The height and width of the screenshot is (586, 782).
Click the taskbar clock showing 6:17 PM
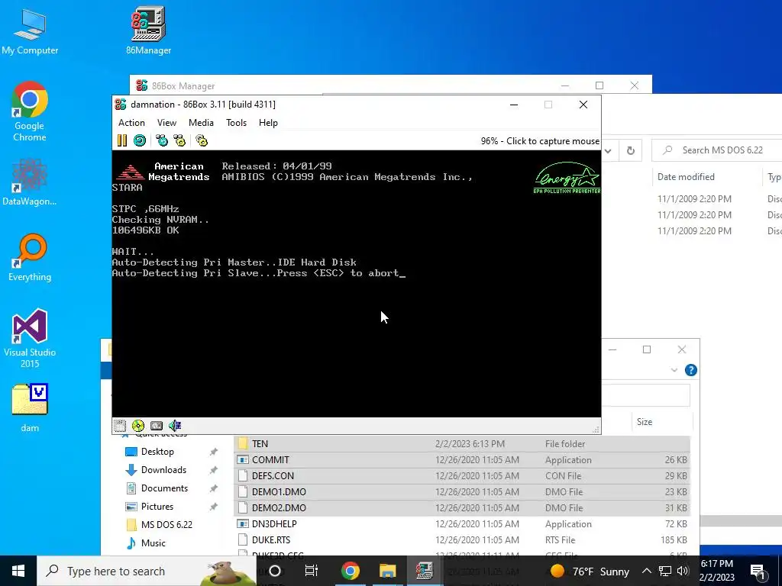[717, 571]
